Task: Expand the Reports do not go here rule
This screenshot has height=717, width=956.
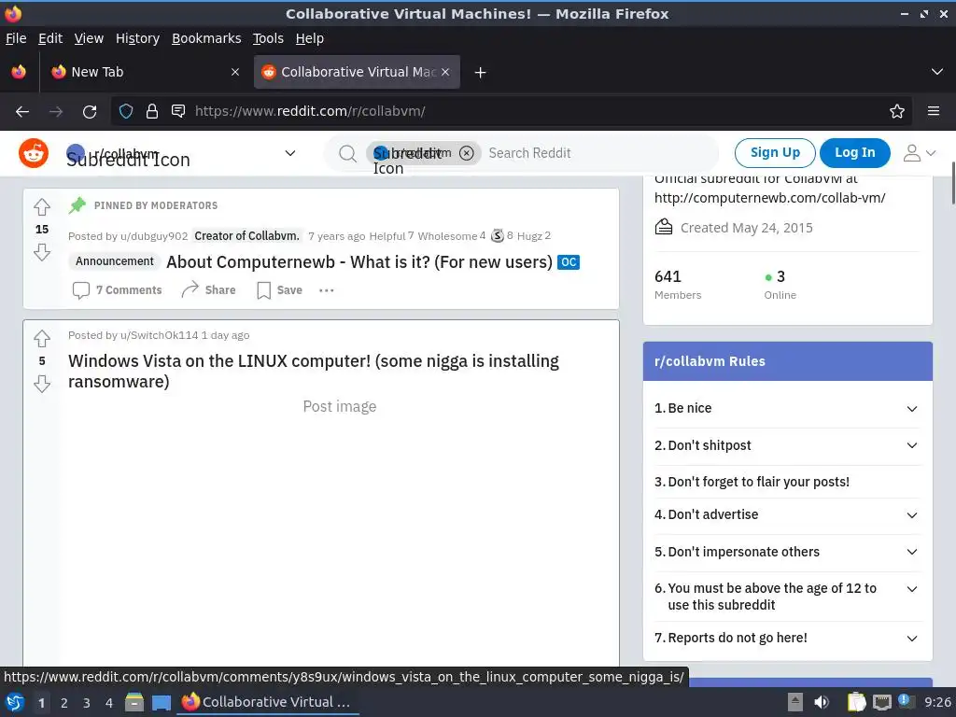Action: 911,639
